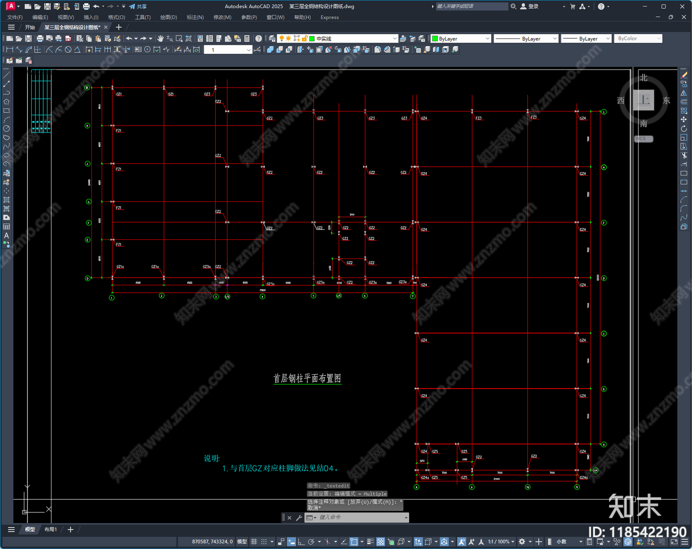Open the 文件(F) menu
The width and height of the screenshot is (692, 549).
tap(15, 17)
